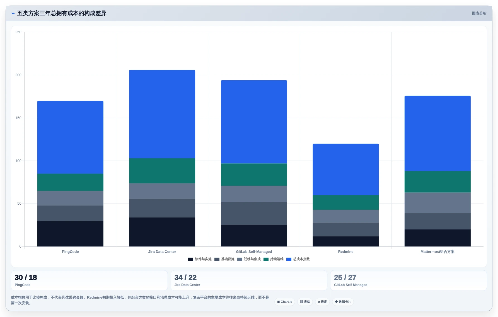Click the 200 y-axis tick label
The image size is (498, 317).
pyautogui.click(x=18, y=75)
